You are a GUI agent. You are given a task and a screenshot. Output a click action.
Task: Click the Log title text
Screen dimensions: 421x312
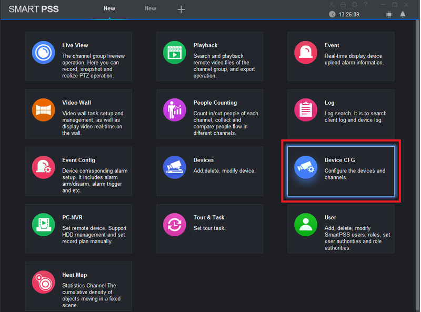coord(329,103)
